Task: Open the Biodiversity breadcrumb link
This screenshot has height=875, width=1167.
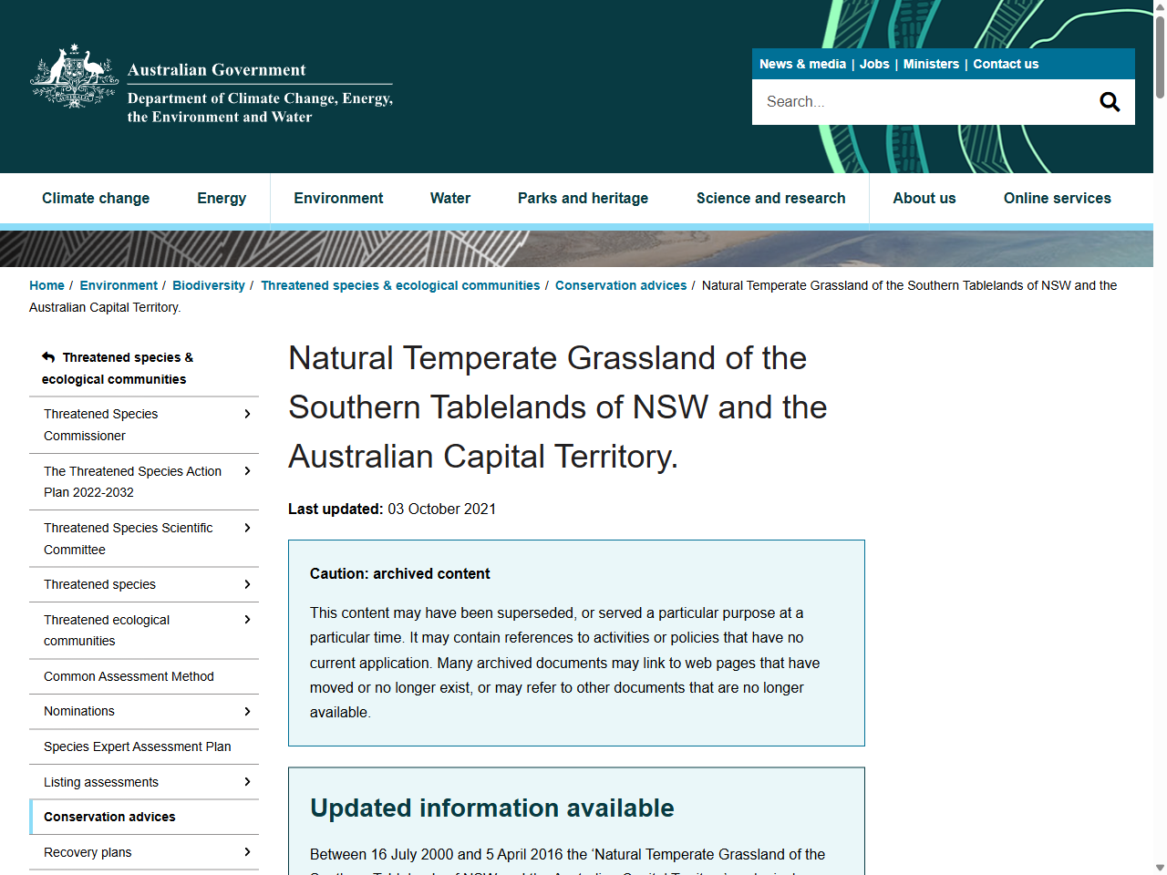Action: 209,285
